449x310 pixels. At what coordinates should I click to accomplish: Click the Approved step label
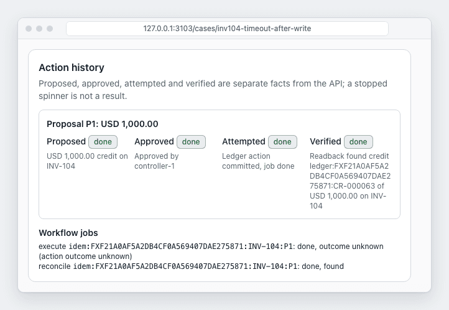[x=154, y=141]
